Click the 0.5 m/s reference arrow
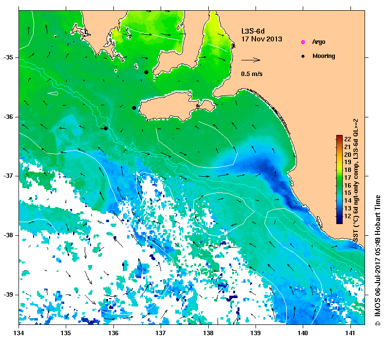Viewport: 385px width, 341px height. pos(251,60)
